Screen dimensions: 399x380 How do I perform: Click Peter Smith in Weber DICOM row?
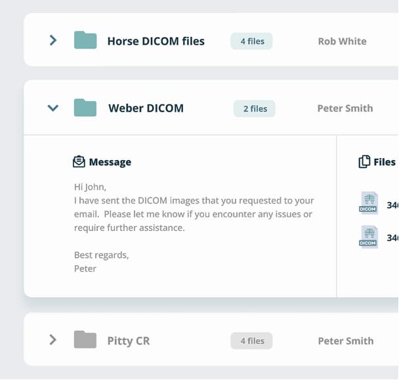click(x=345, y=108)
